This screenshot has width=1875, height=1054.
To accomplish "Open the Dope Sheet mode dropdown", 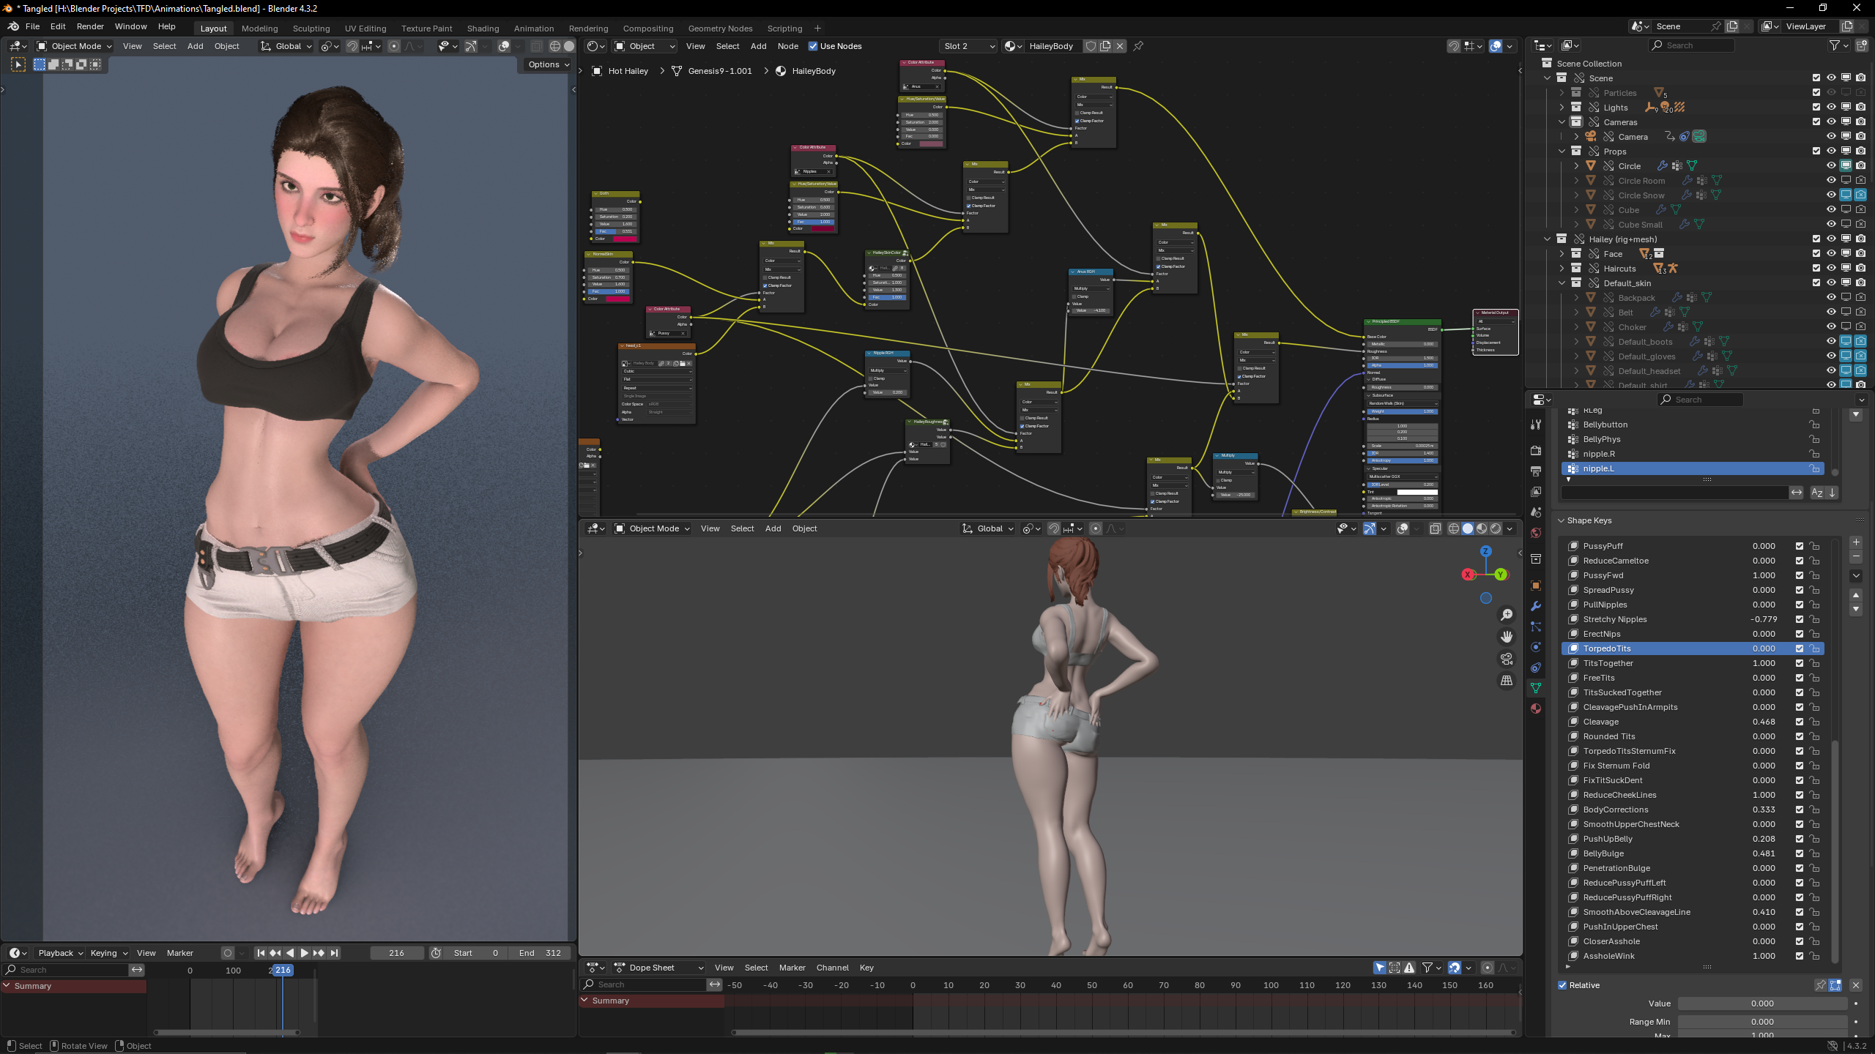I will (x=659, y=968).
